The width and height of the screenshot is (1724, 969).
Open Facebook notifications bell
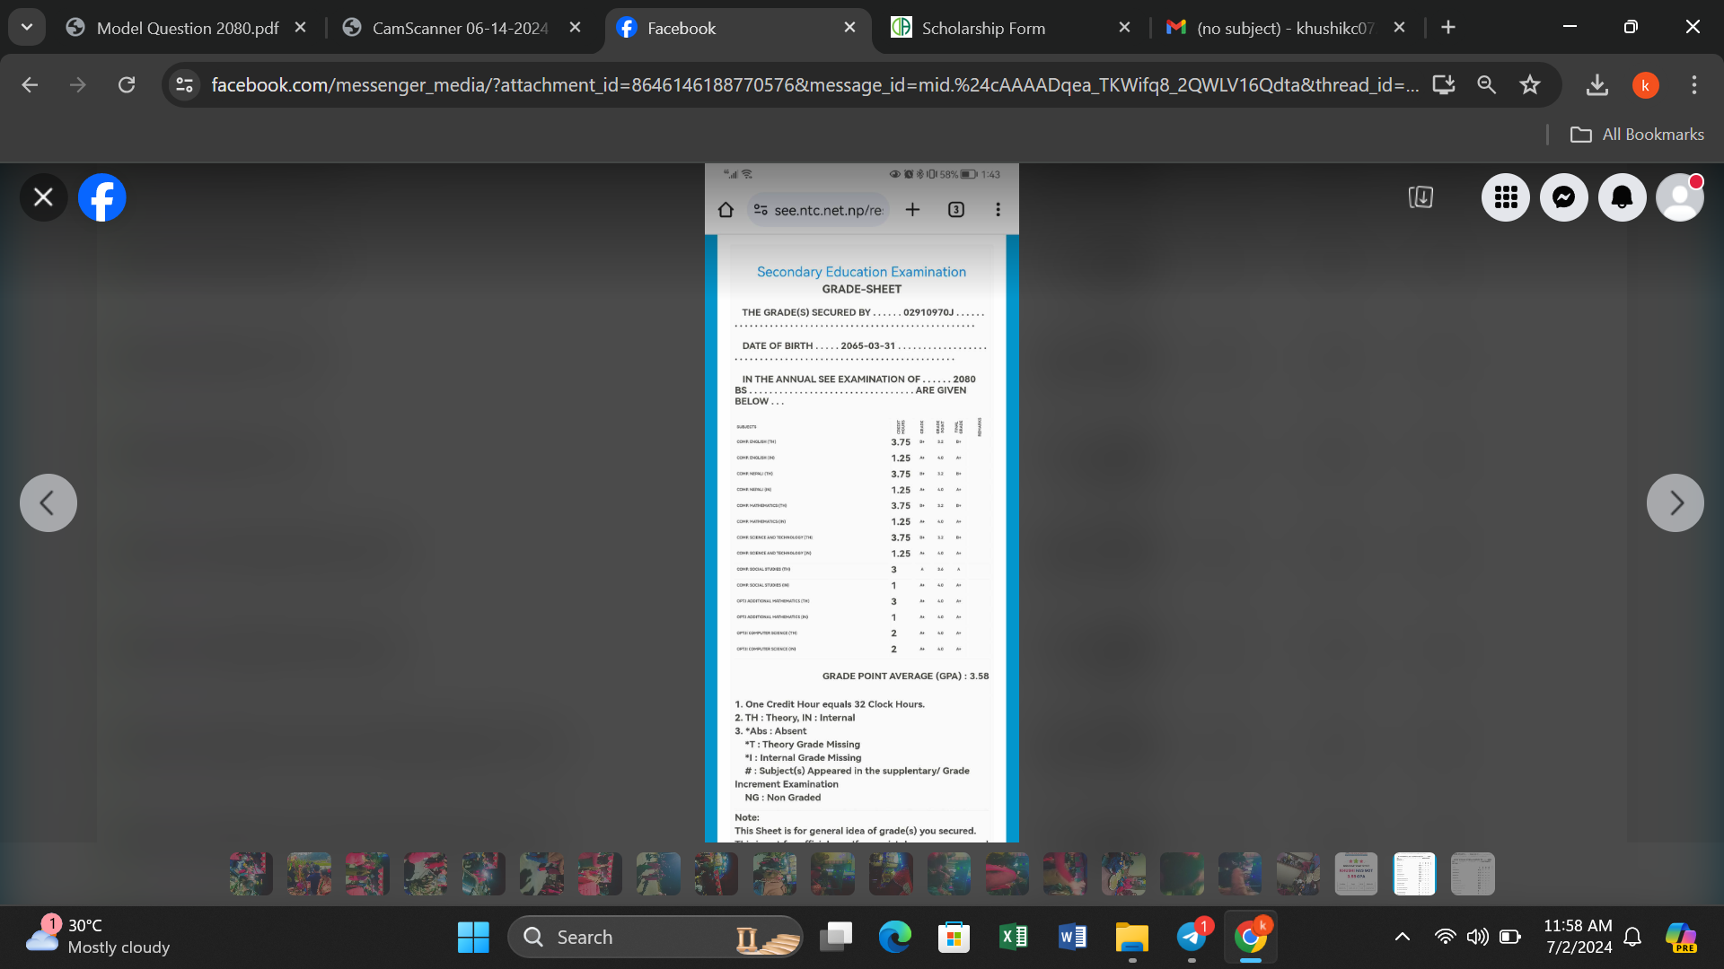pos(1622,197)
